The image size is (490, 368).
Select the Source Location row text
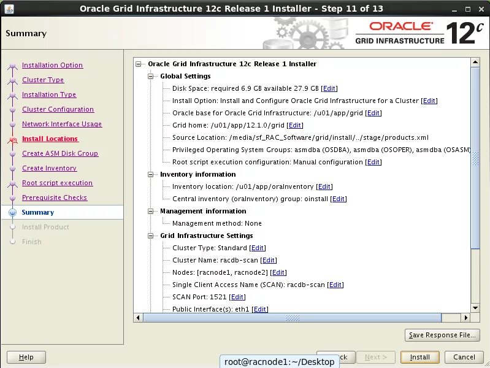(x=301, y=137)
